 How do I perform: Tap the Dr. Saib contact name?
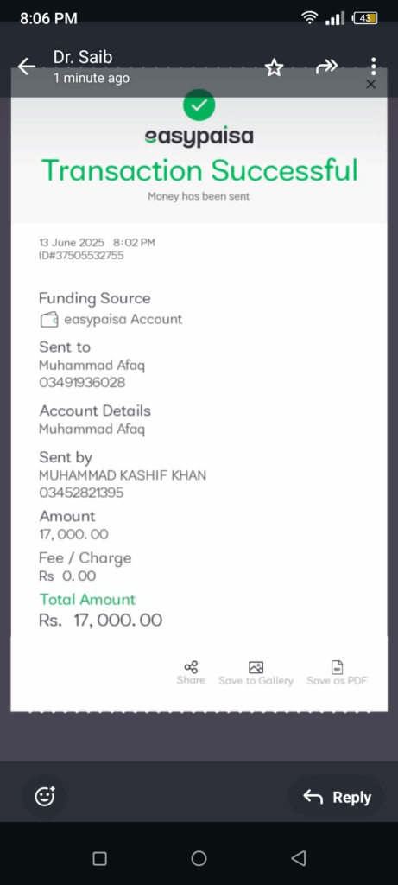coord(83,56)
